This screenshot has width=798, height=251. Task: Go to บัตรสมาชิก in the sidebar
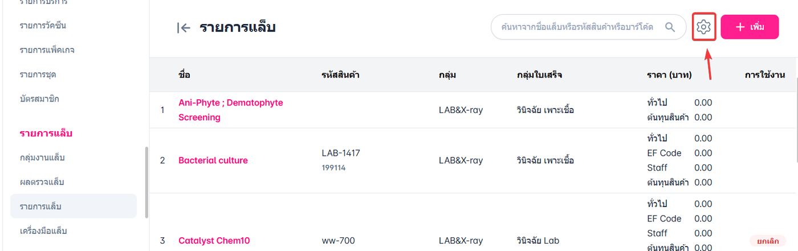[39, 99]
